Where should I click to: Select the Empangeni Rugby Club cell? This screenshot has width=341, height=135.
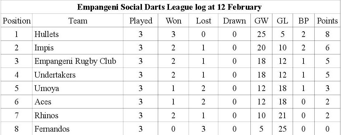(75, 61)
